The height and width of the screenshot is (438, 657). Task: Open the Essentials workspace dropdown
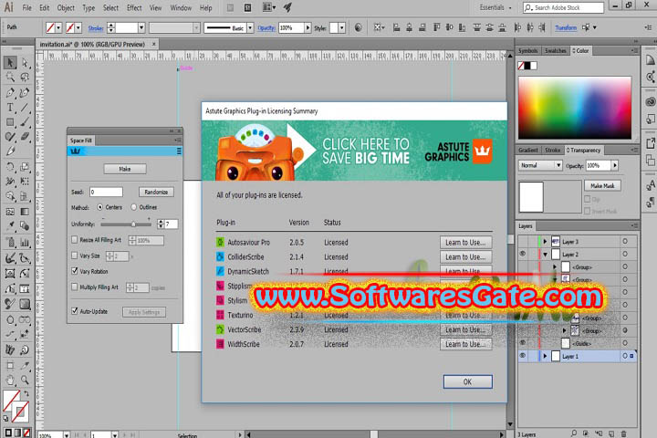click(x=495, y=7)
